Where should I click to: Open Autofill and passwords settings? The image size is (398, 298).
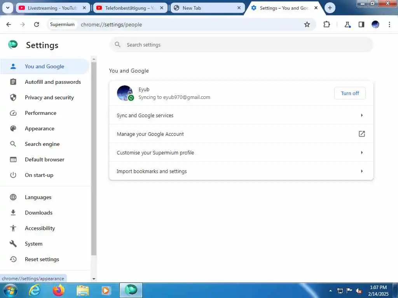[53, 82]
